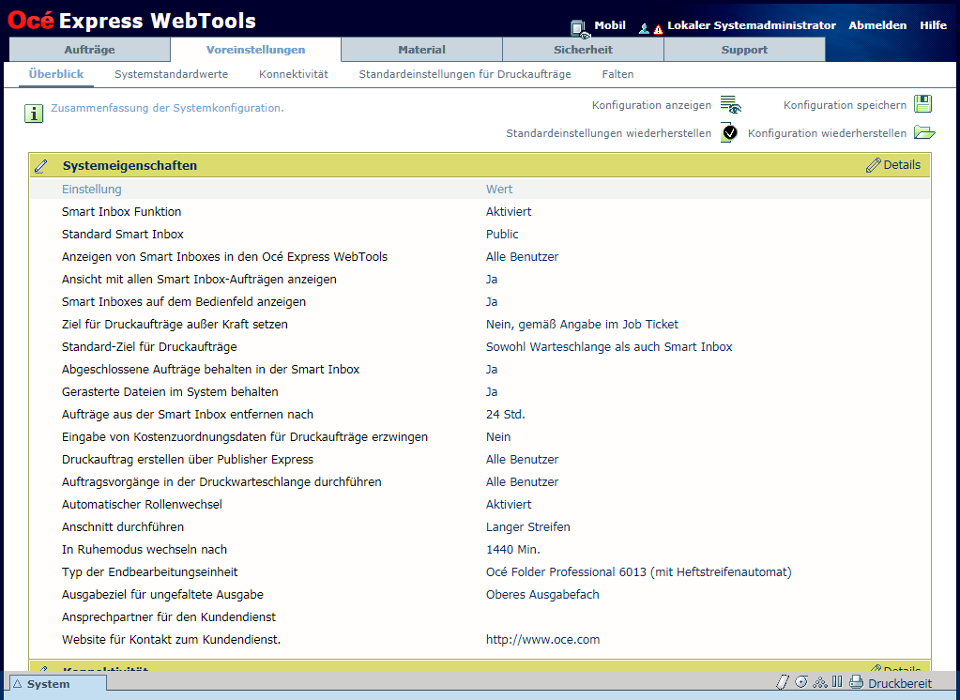Click the two vertical bars icon in the status bar
The image size is (960, 700).
(837, 681)
